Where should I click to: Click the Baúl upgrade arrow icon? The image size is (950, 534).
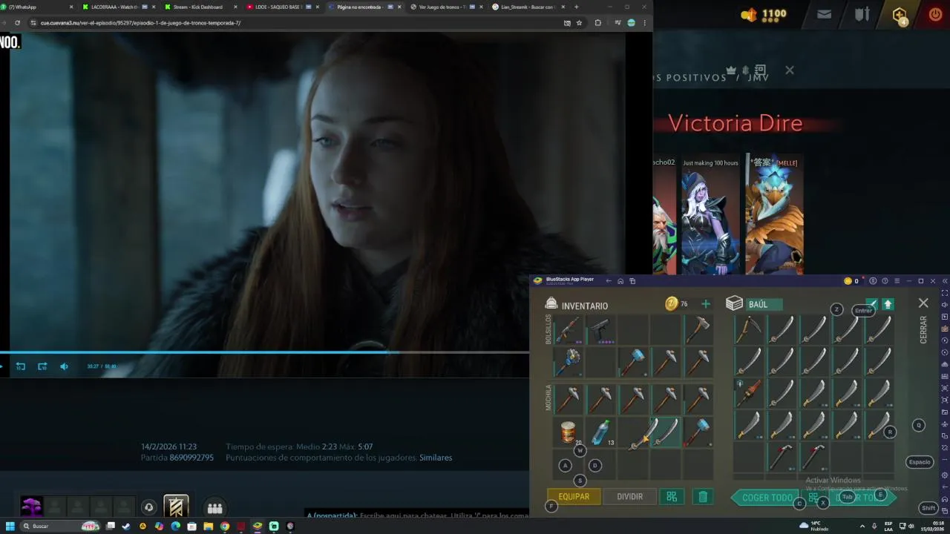887,304
